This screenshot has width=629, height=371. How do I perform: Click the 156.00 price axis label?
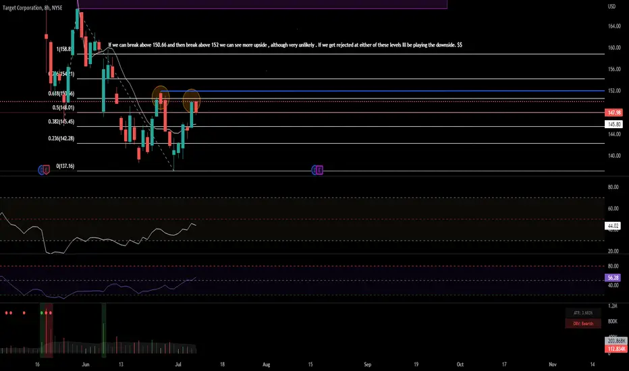click(614, 69)
